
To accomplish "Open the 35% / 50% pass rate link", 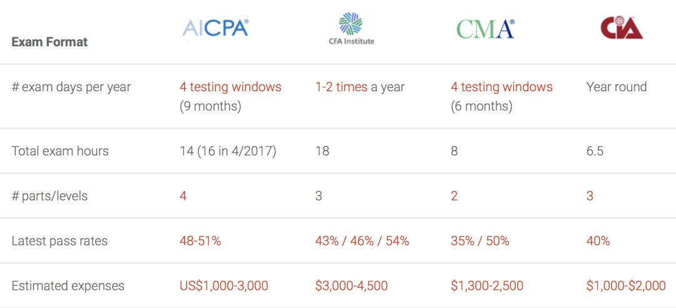I will [x=480, y=241].
